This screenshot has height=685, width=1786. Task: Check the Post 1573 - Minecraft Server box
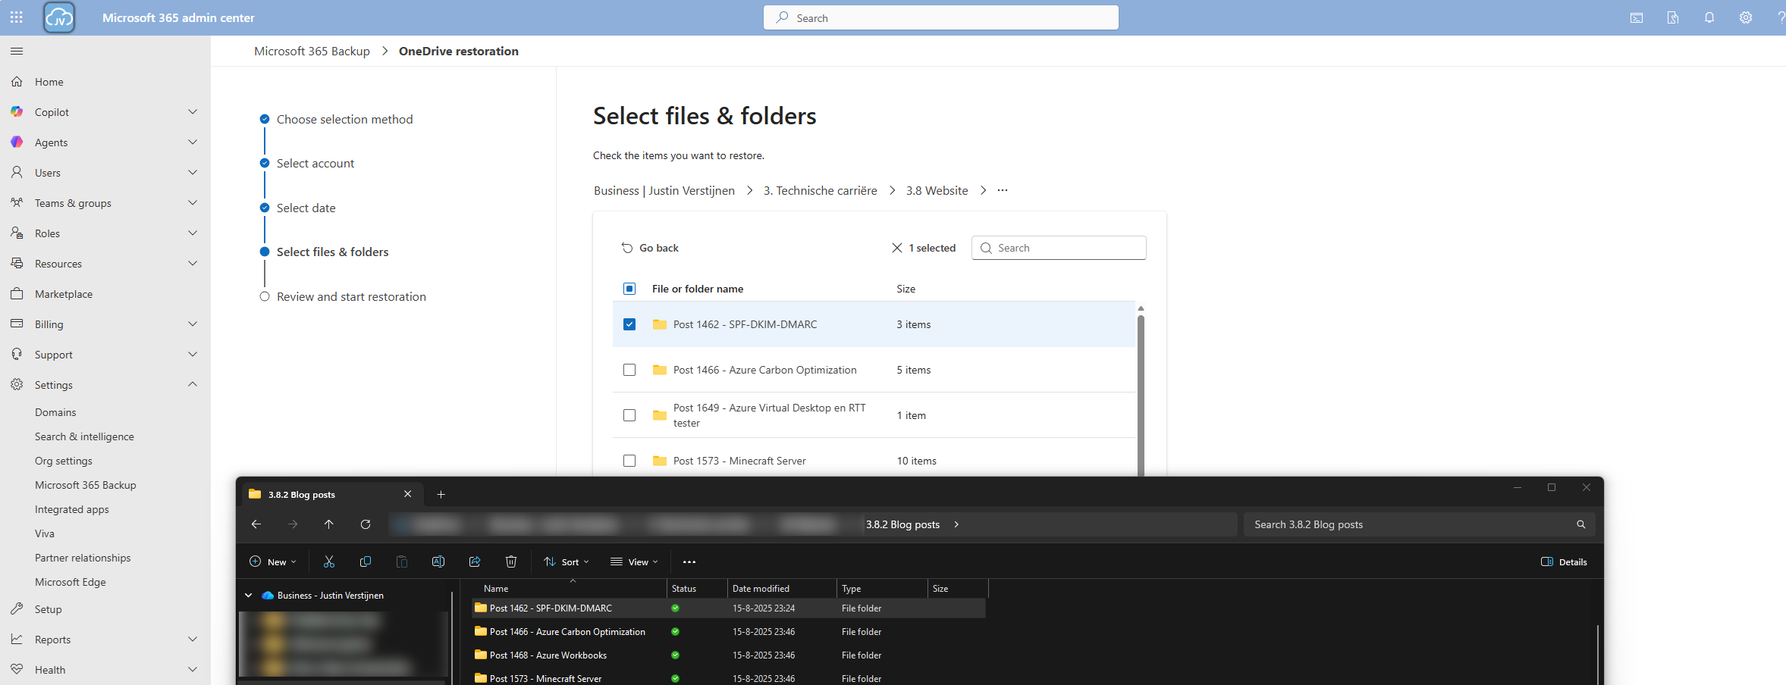(x=629, y=461)
